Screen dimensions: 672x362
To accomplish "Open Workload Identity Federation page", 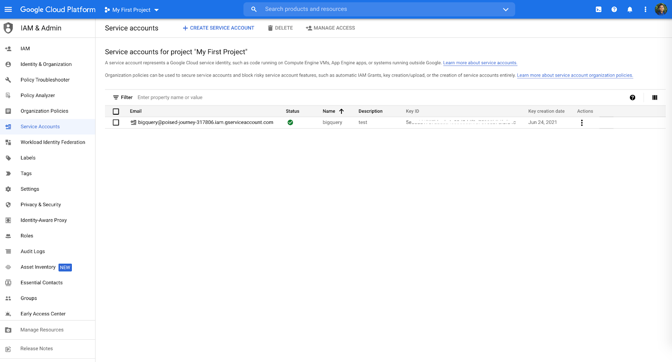I will point(53,142).
